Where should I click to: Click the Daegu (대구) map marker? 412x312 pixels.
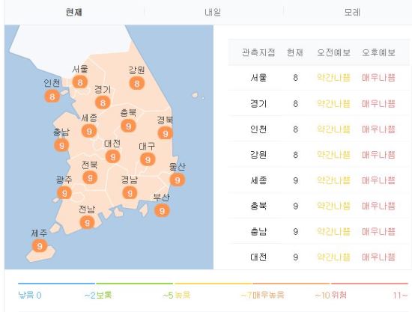pos(148,159)
